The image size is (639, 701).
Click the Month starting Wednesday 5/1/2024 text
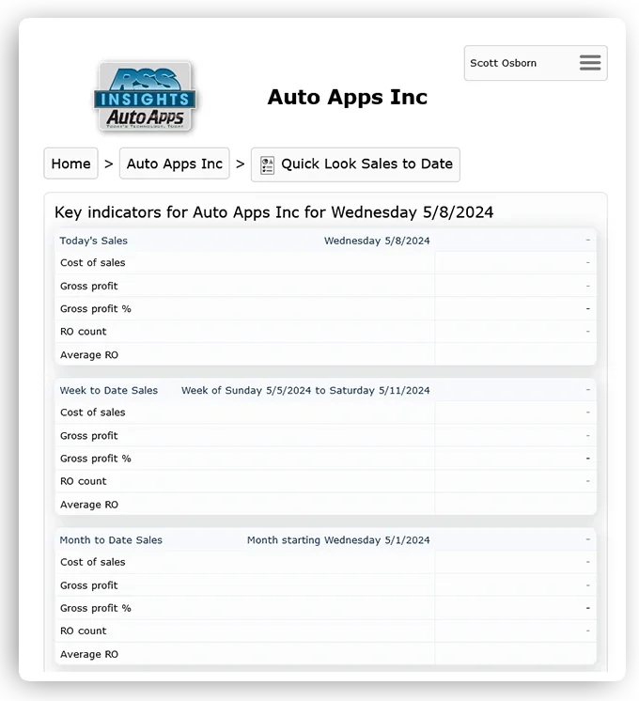point(338,540)
